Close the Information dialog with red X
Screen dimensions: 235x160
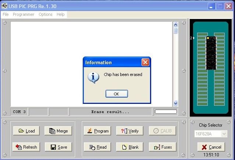point(145,62)
